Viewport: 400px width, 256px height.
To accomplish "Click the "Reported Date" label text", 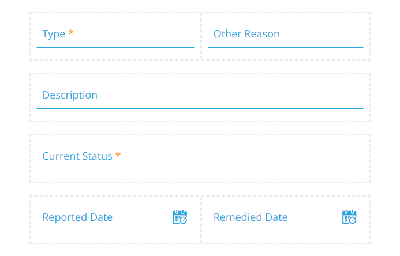I will (77, 217).
